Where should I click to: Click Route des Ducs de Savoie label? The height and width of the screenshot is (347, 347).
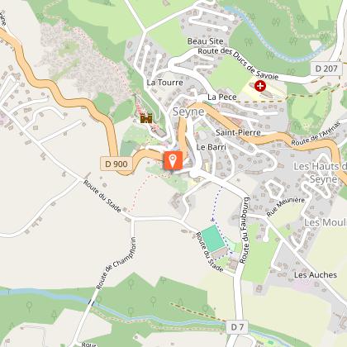click(238, 63)
